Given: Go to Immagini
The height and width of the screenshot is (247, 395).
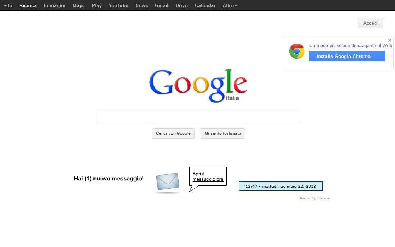Looking at the screenshot, I should [x=54, y=5].
